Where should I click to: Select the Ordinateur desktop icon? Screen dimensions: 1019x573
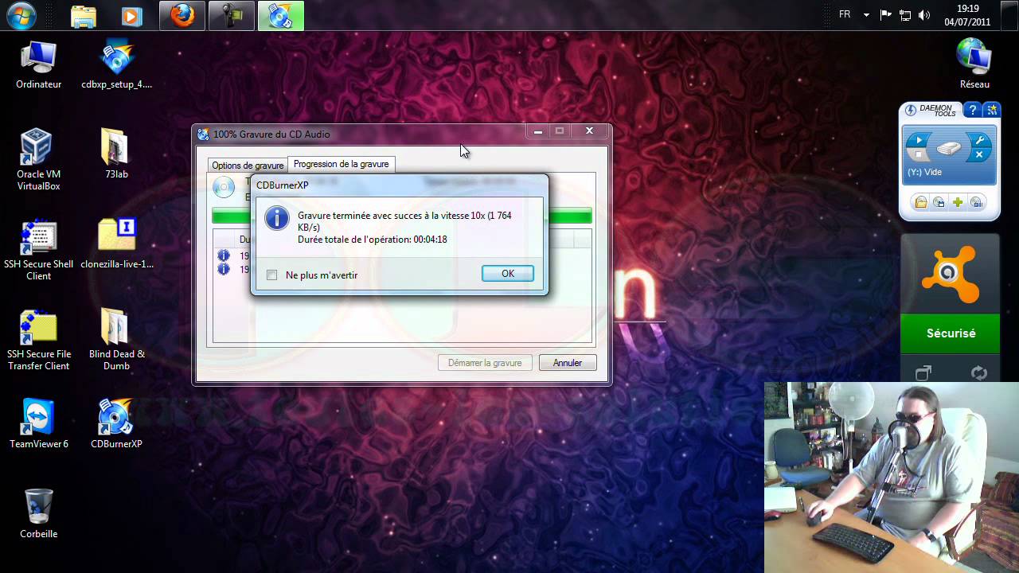coord(38,64)
